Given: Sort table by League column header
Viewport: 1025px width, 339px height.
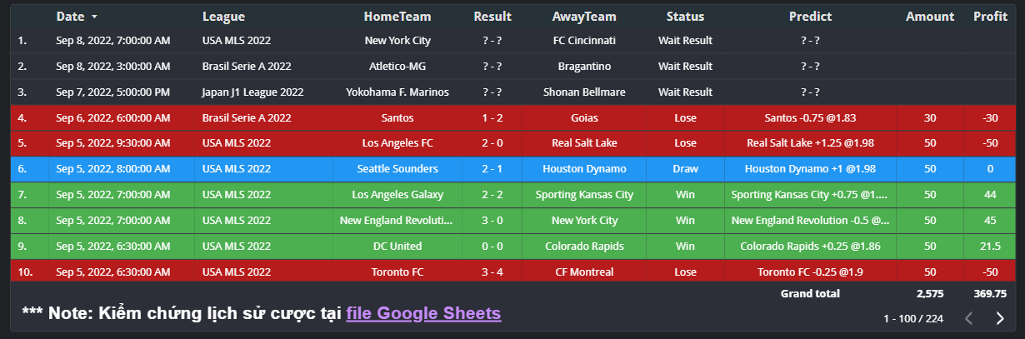Looking at the screenshot, I should click(223, 17).
